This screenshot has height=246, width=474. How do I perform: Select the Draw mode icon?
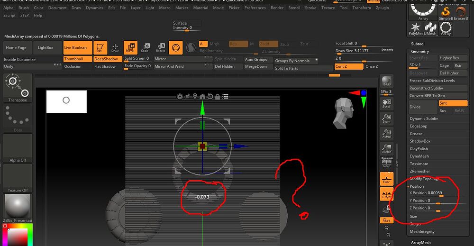coord(115,48)
